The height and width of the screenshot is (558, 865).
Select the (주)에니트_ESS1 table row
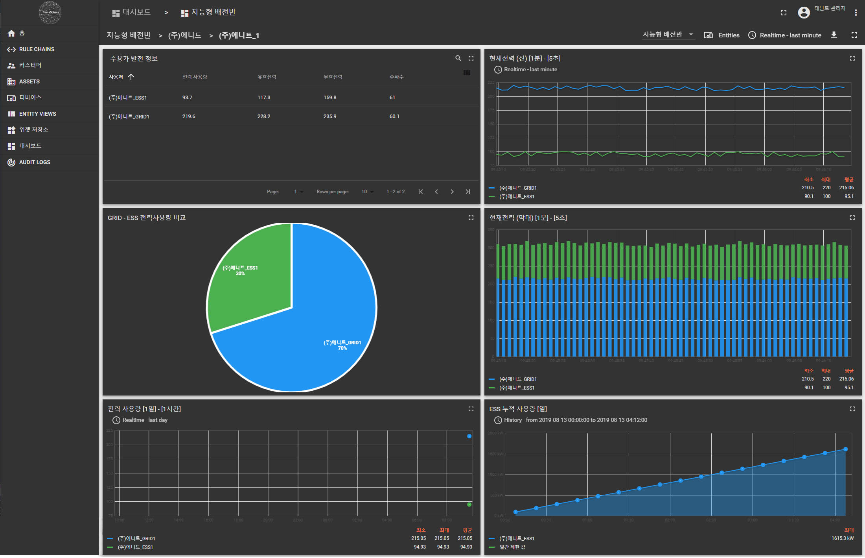291,98
